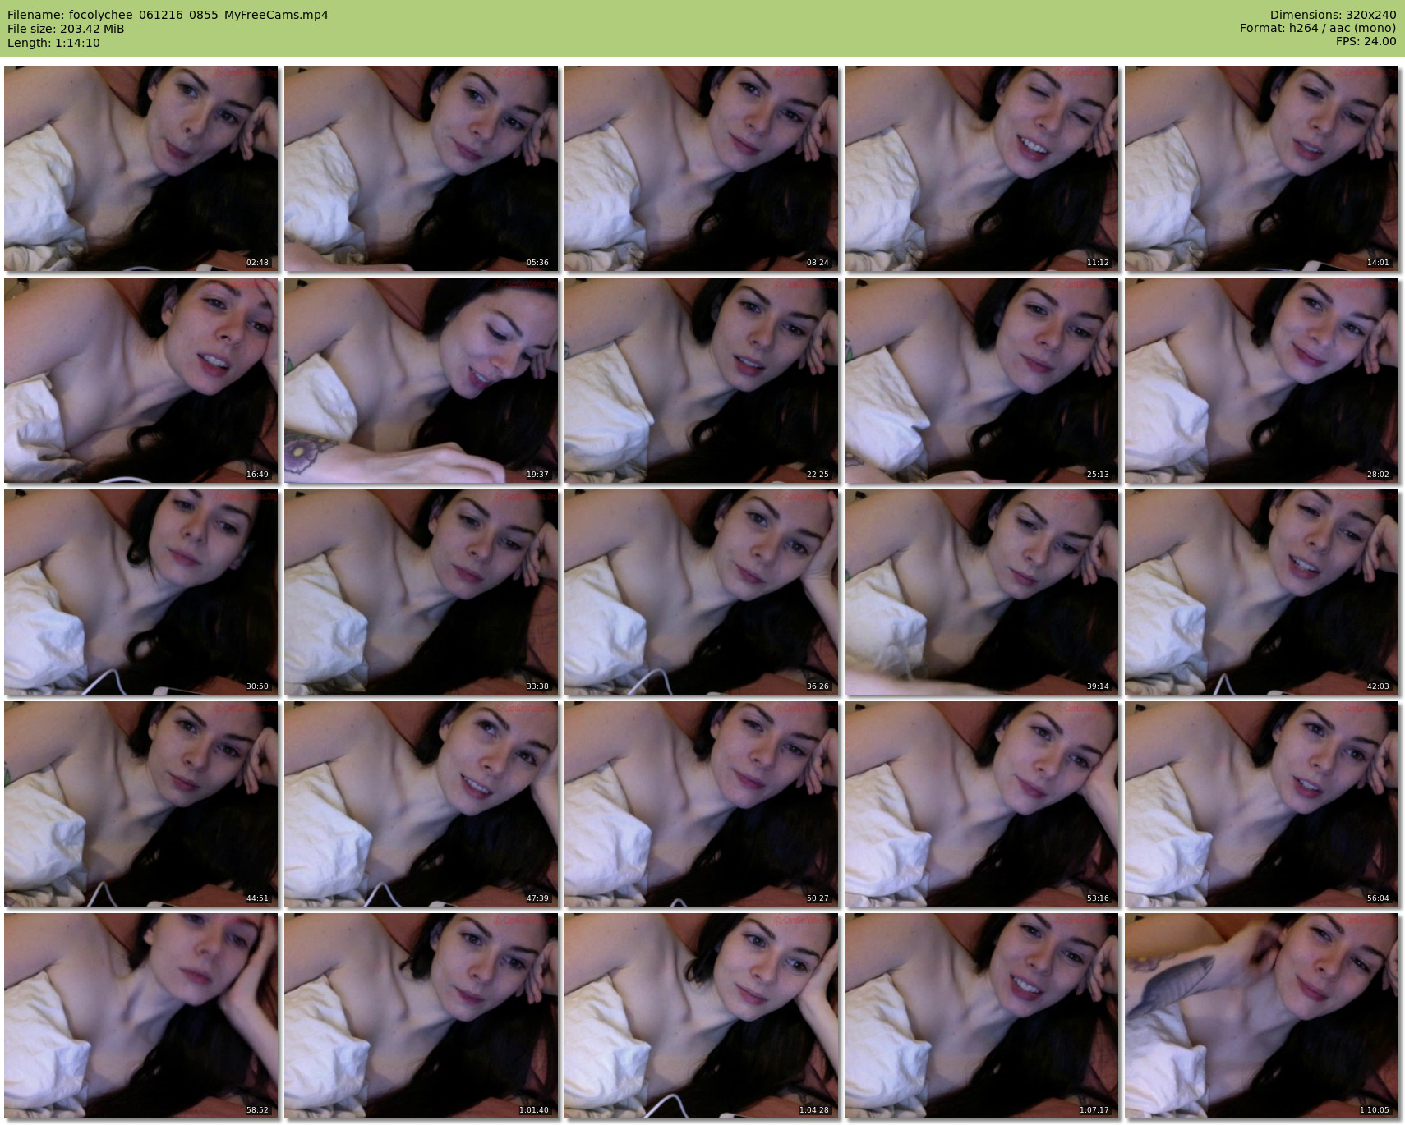Click the 30:50 thumbnail
1405x1125 pixels.
(x=141, y=592)
